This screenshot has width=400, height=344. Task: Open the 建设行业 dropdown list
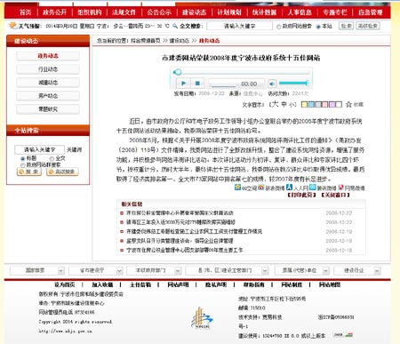tap(357, 270)
